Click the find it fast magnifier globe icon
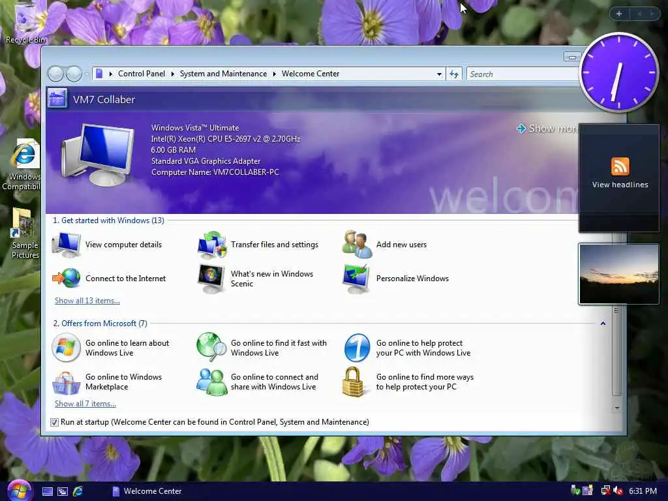Viewport: 668px width, 501px height. tap(212, 347)
